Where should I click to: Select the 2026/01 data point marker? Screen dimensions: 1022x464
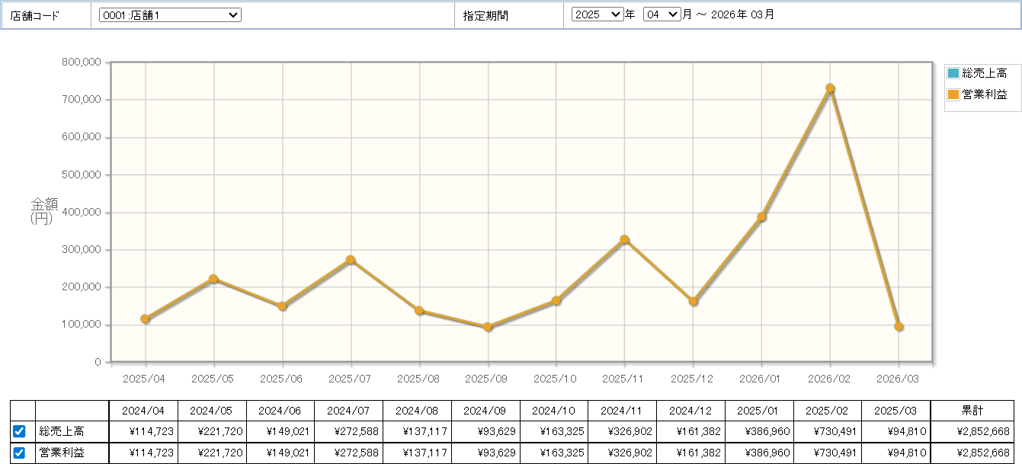point(761,217)
